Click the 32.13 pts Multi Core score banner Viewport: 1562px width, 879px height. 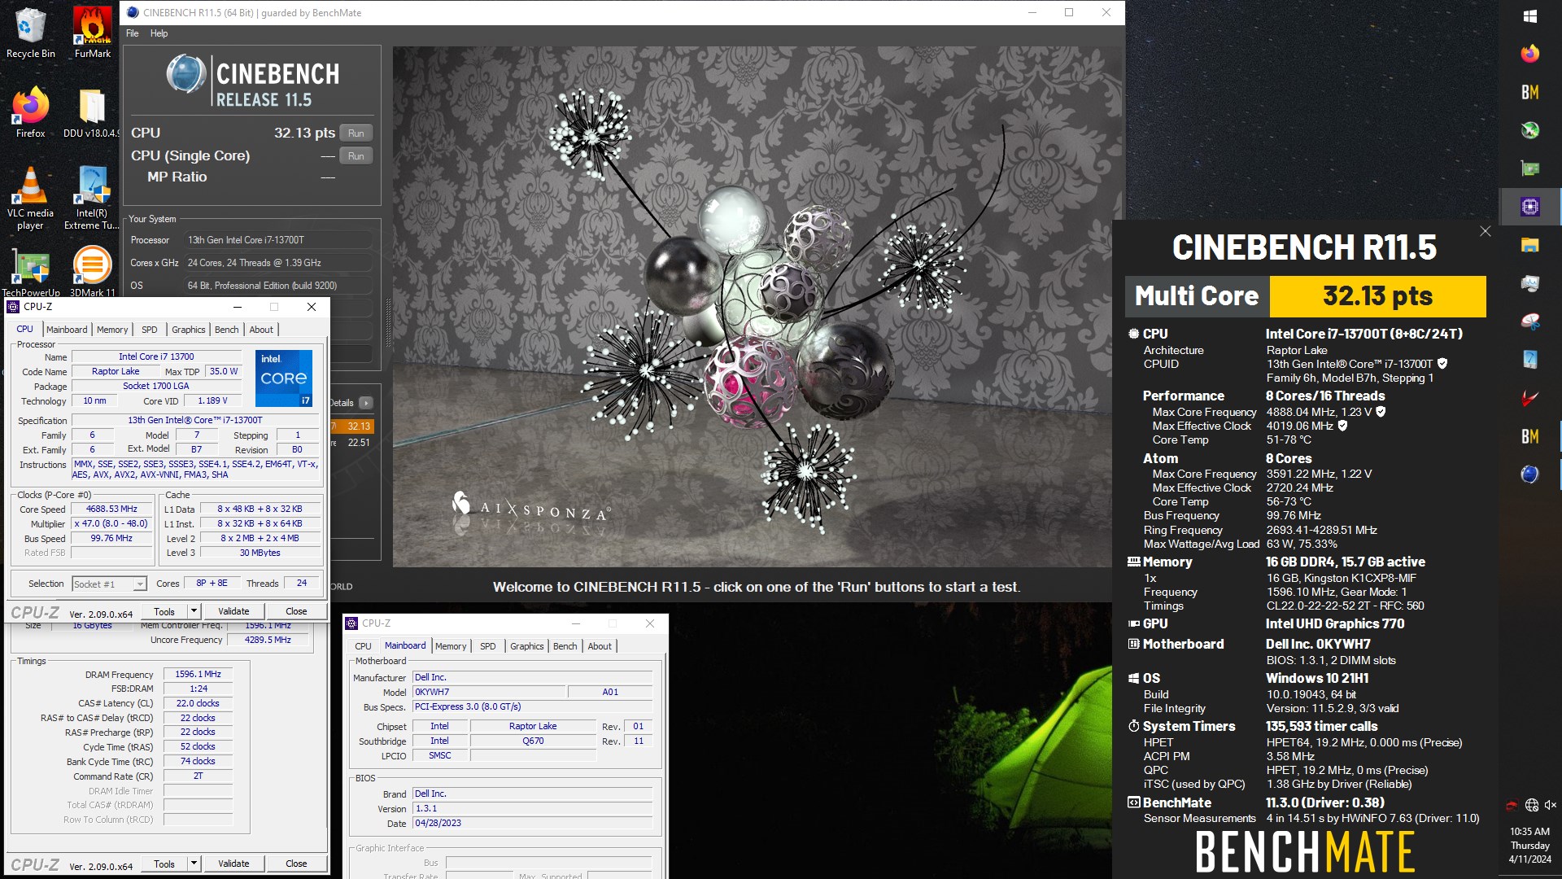point(1377,296)
